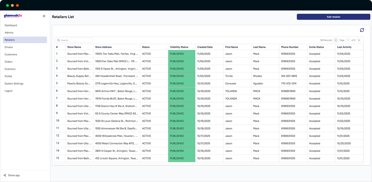Screen dimensions: 372x182
Task: Open System Settings from the sidebar
Action: point(14,84)
